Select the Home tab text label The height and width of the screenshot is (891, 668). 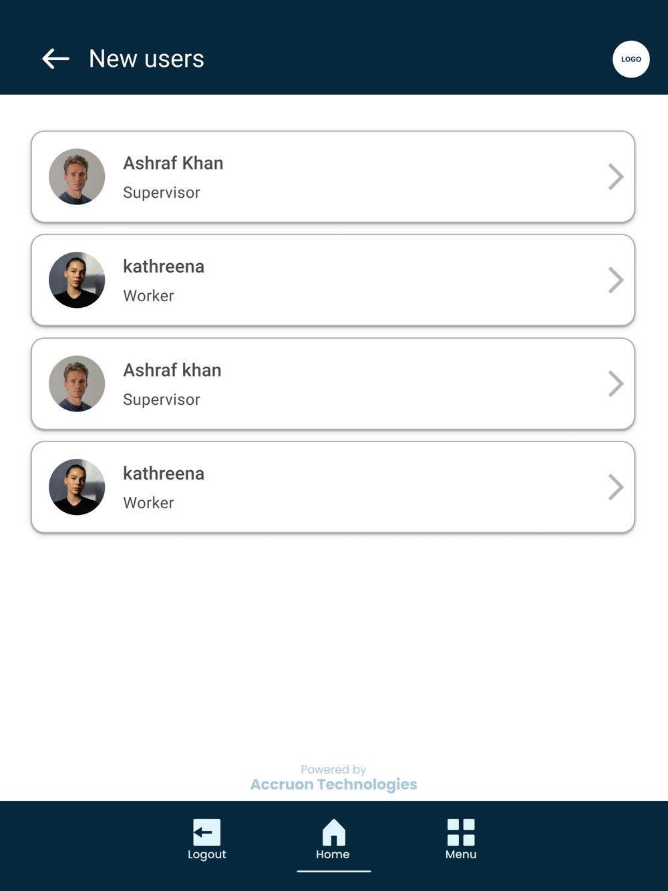(x=333, y=854)
